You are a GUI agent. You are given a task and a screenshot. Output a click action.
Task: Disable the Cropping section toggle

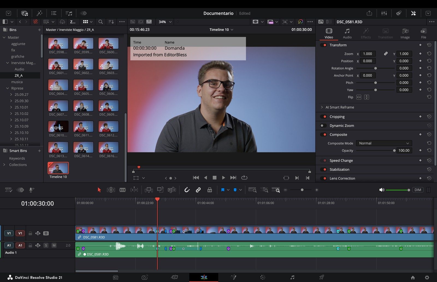324,116
